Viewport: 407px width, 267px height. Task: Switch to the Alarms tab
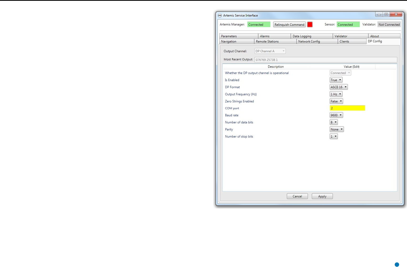(274, 36)
